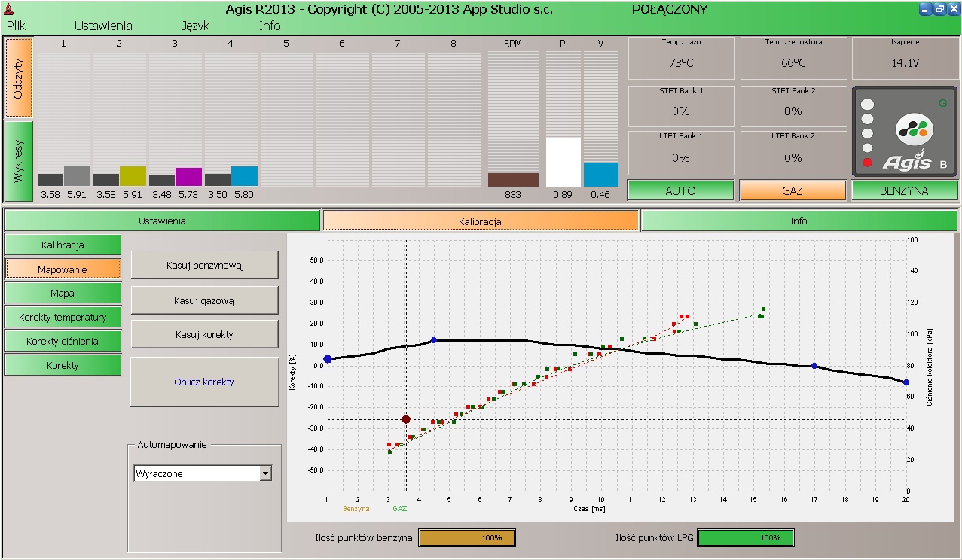This screenshot has width=962, height=560.
Task: Open the Ustawienia menu in menu bar
Action: point(103,26)
